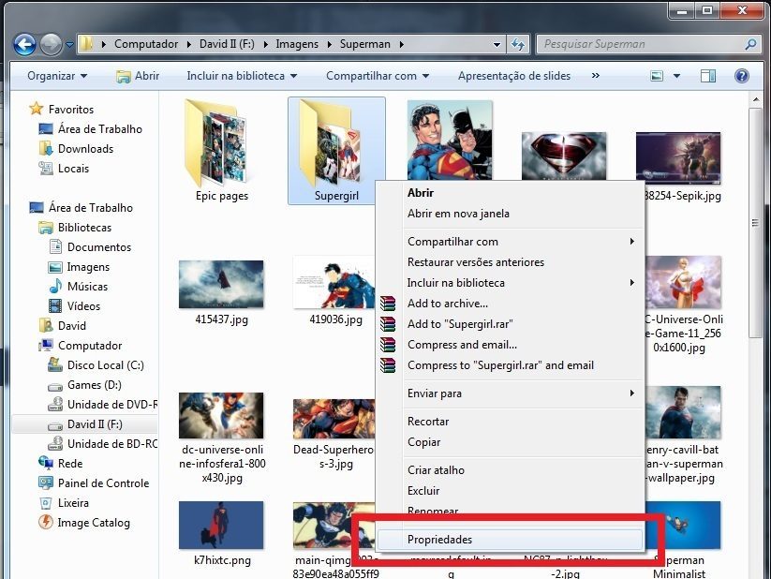The height and width of the screenshot is (579, 771).
Task: Select Bibliotecas in navigation tree
Action: pyautogui.click(x=84, y=228)
